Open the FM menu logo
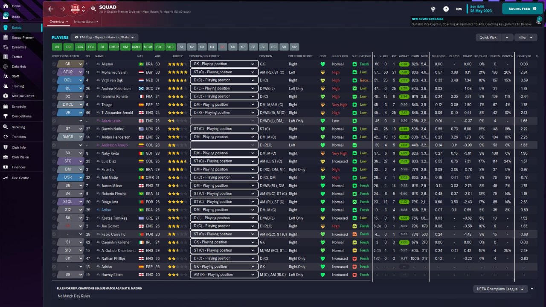The height and width of the screenshot is (307, 546). [459, 9]
